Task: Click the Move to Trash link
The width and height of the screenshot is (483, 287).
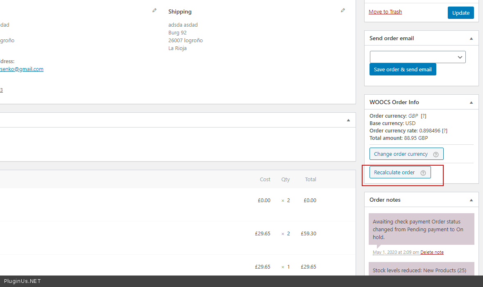Action: [x=385, y=12]
